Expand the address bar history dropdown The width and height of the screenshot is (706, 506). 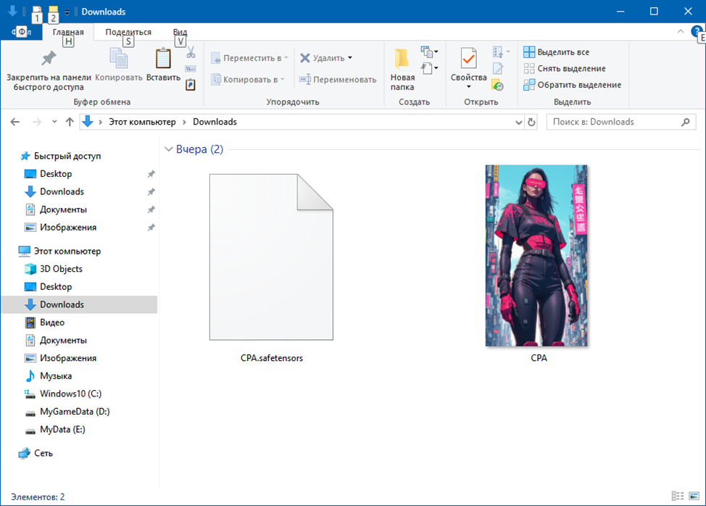pyautogui.click(x=518, y=122)
